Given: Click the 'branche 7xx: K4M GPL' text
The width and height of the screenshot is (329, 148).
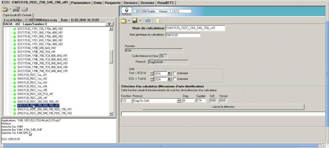Looking at the screenshot, I should pos(15,133).
